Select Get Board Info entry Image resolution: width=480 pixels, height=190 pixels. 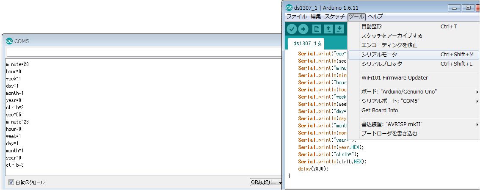tap(414, 110)
